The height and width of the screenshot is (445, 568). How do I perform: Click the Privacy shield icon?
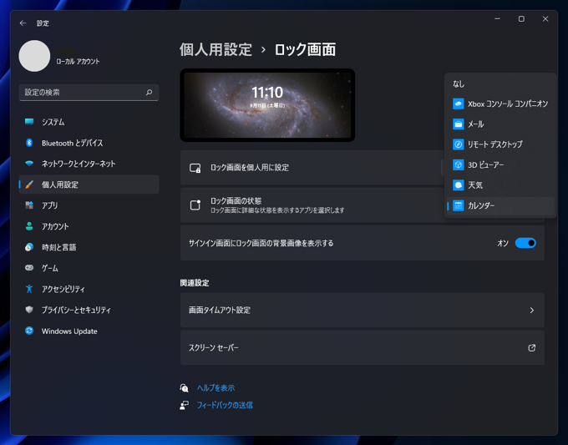pyautogui.click(x=29, y=310)
